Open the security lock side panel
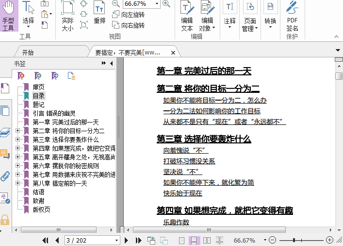 click(x=5, y=219)
